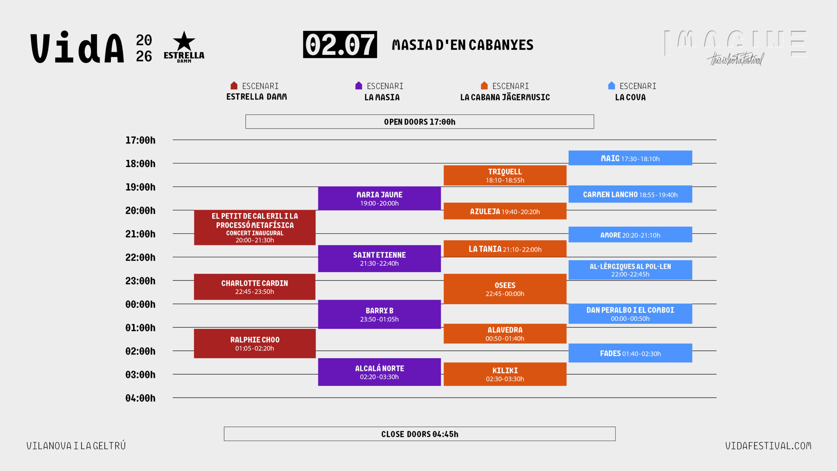Select the Fades 01:40-02:30h slot
This screenshot has width=837, height=471.
pos(630,353)
